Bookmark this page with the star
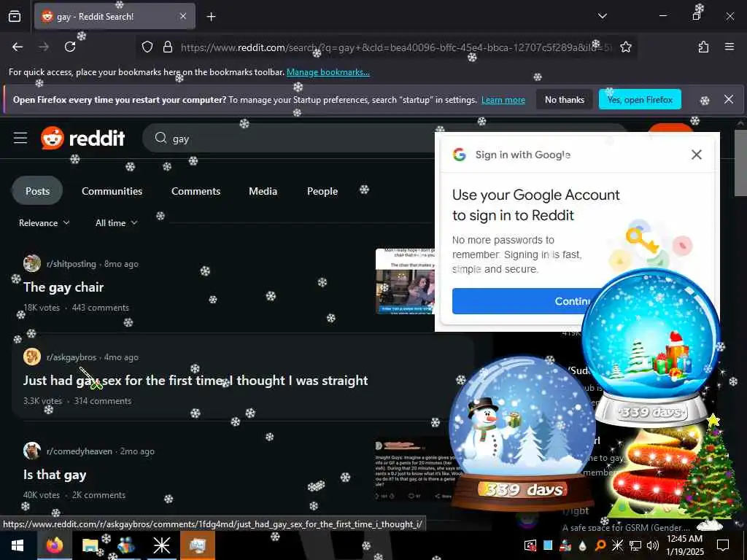The image size is (747, 560). click(625, 47)
